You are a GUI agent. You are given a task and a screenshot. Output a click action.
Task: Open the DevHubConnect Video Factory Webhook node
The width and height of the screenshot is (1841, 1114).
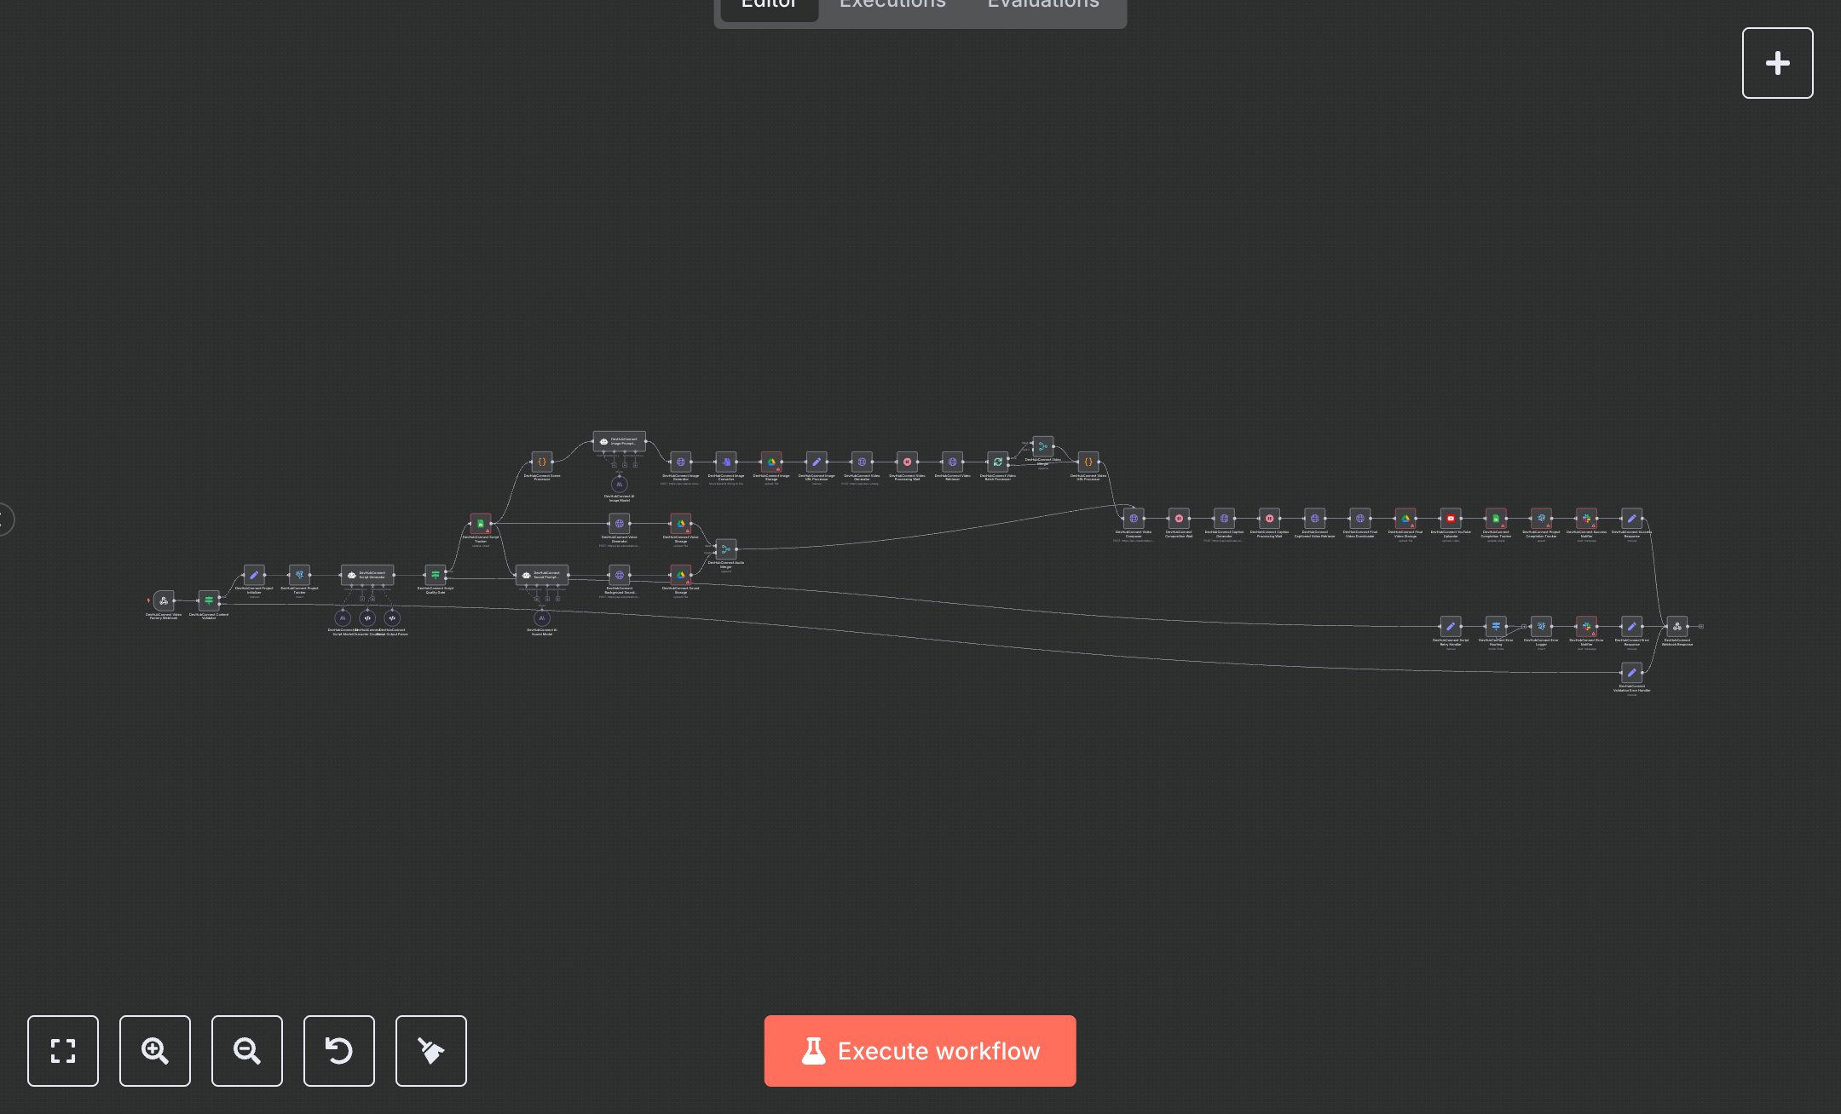164,600
